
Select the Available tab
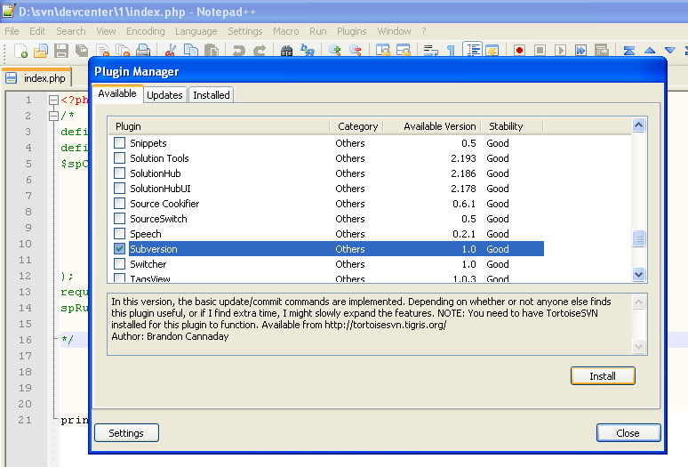point(117,93)
